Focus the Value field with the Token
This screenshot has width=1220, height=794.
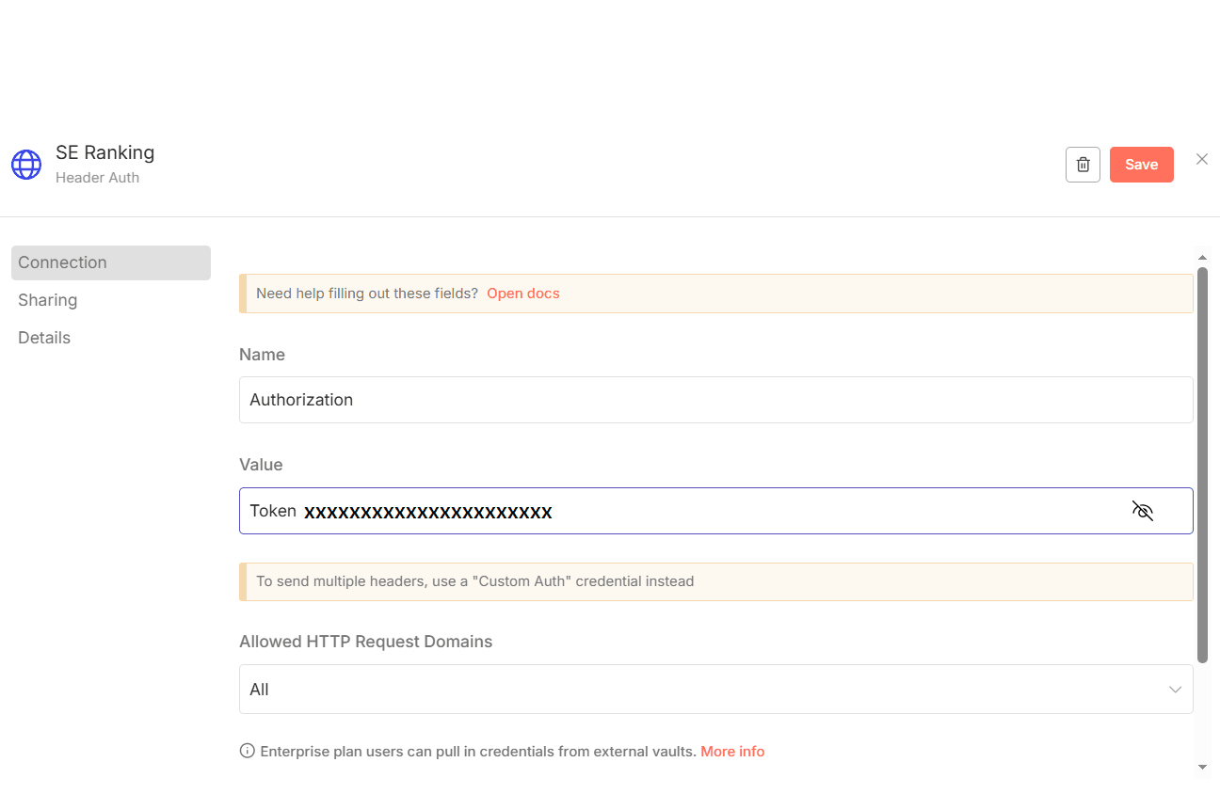tap(678, 511)
